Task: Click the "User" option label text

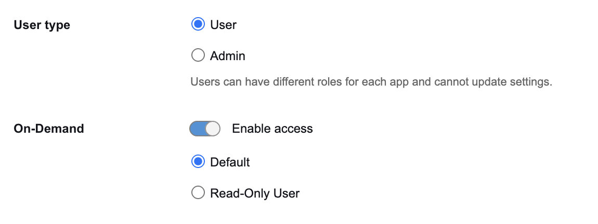Action: 223,25
